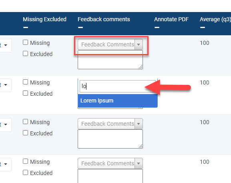Sort by Feedback comments column header

104,19
